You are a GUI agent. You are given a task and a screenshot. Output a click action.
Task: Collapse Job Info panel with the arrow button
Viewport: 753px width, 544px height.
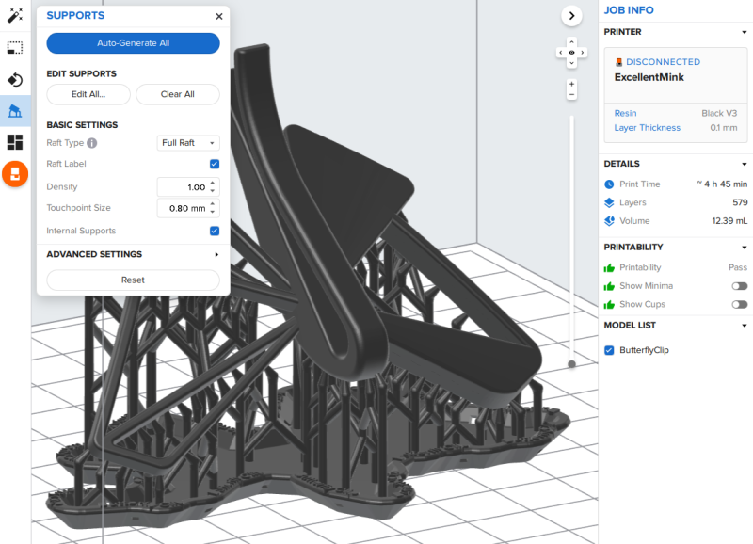pos(571,16)
